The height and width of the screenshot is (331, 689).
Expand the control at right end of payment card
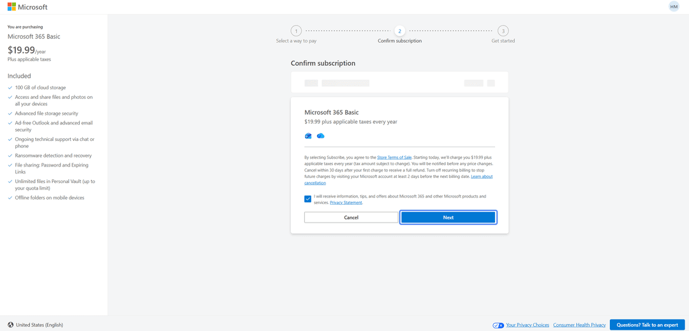[491, 83]
